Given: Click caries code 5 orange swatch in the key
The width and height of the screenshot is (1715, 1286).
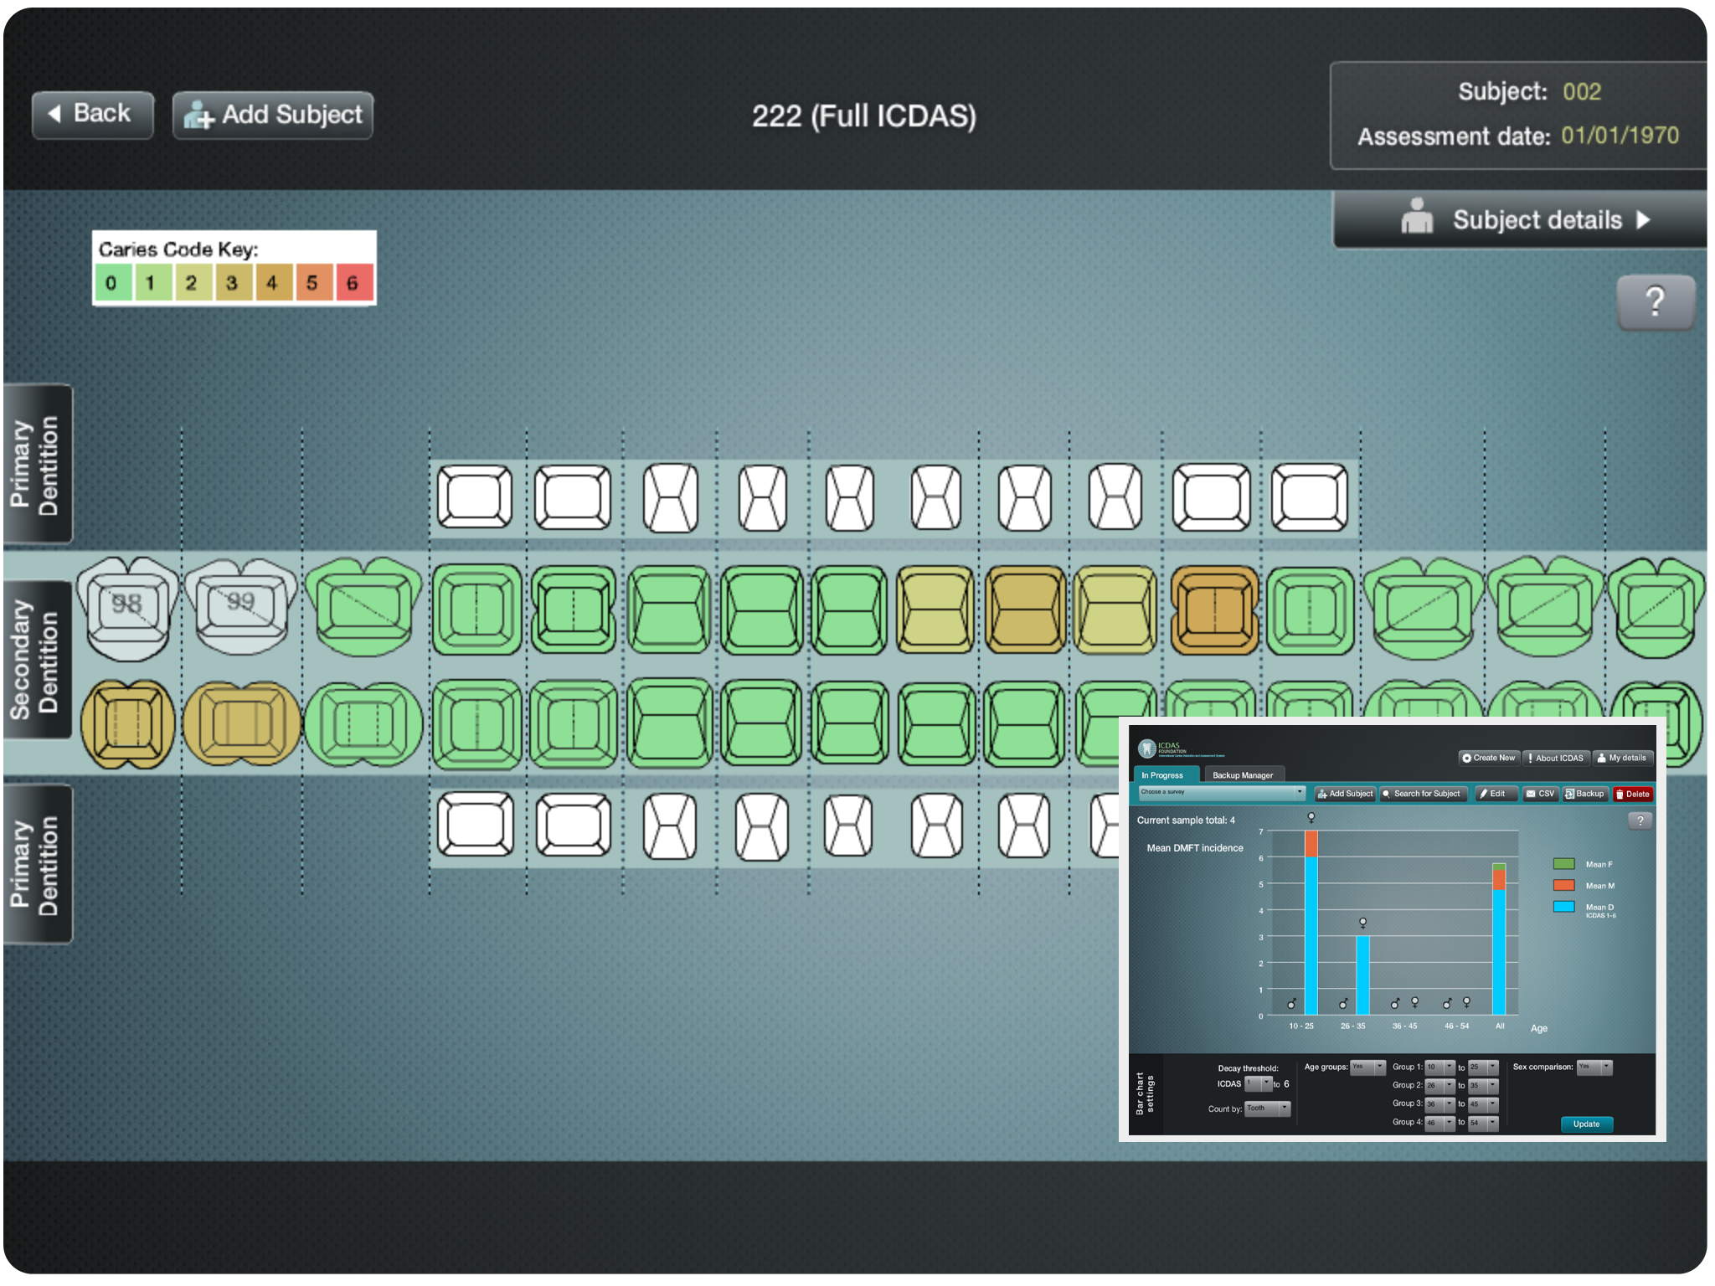Looking at the screenshot, I should [x=313, y=282].
